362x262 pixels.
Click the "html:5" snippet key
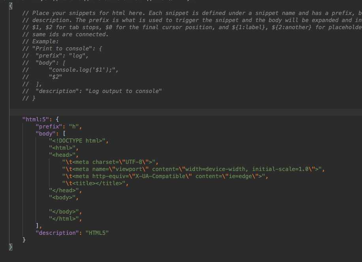pos(36,119)
